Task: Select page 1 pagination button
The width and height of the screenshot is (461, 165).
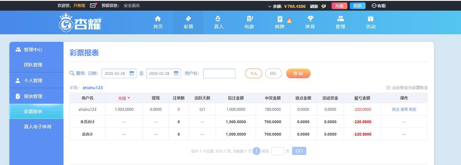Action: [x=256, y=151]
